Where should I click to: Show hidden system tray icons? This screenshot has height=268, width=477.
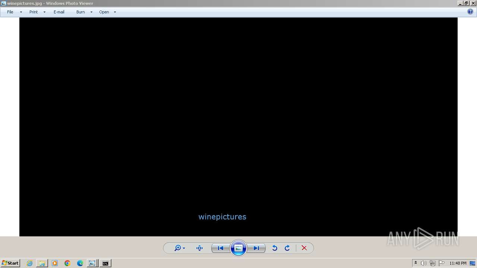point(416,263)
